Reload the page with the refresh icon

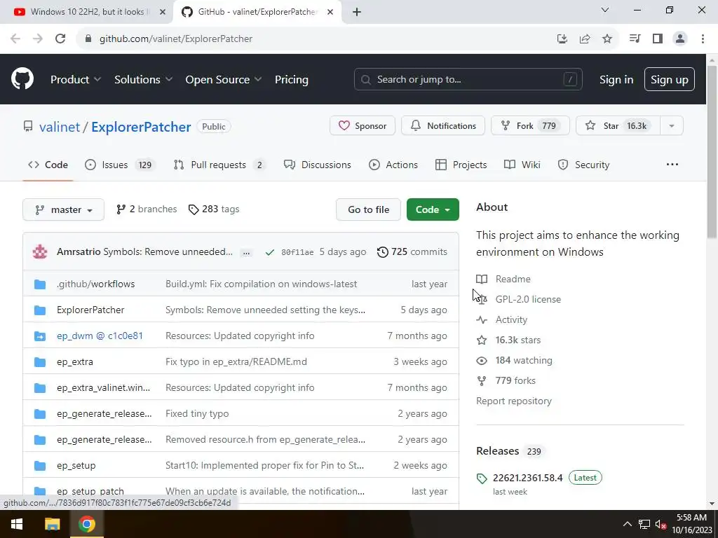60,39
